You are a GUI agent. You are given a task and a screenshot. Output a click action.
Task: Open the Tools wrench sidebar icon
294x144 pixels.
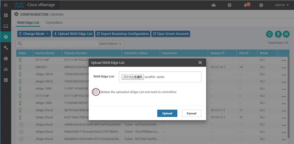tap(6, 48)
